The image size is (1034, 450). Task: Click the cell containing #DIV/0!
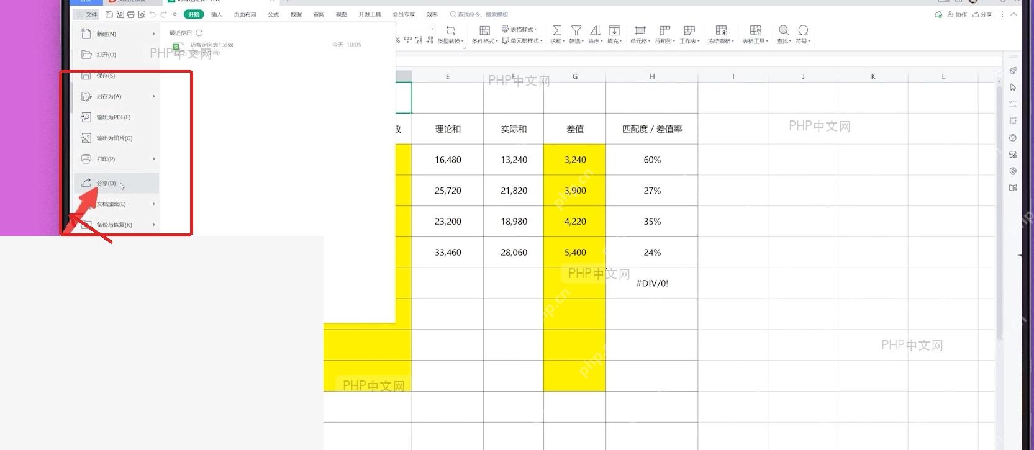pos(652,283)
